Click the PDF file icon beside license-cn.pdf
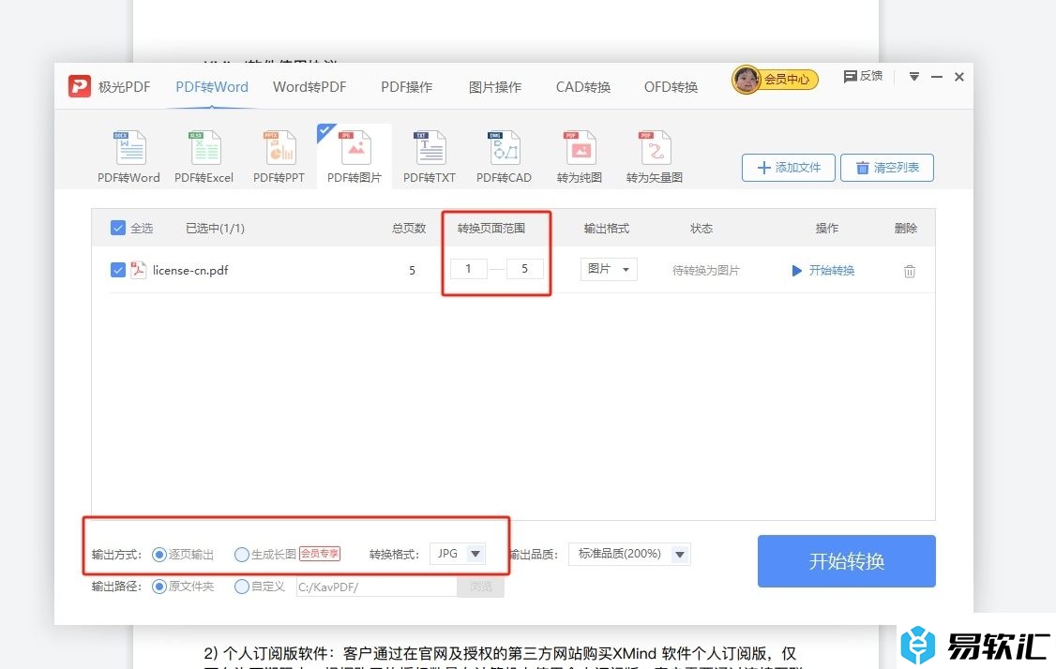The image size is (1056, 669). coord(138,270)
